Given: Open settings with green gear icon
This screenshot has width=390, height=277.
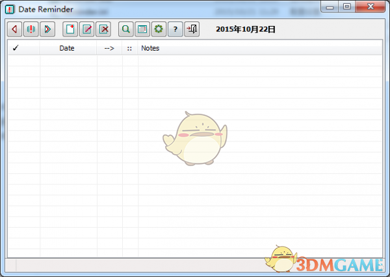Looking at the screenshot, I should tap(159, 29).
